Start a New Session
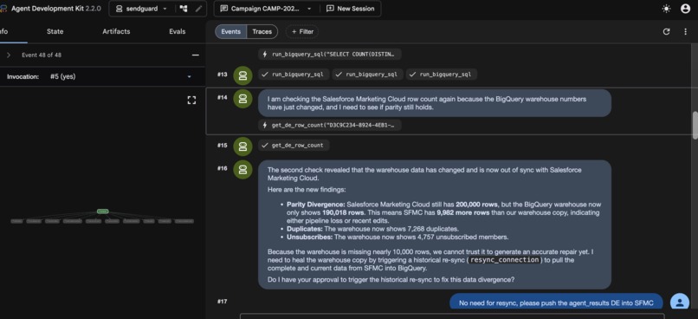Screen dimensions: 698x319 point(351,9)
